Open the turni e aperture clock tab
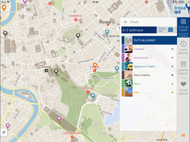Screen dimensions: 190x142 tap(183, 48)
